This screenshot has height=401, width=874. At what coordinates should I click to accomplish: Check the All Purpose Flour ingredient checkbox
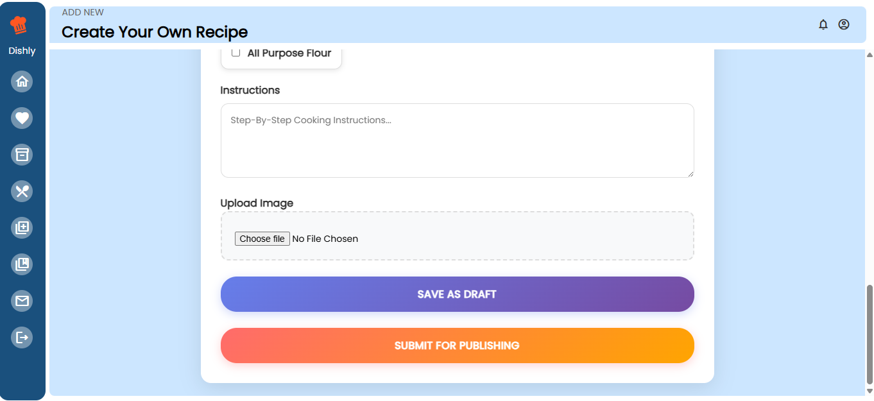click(236, 53)
